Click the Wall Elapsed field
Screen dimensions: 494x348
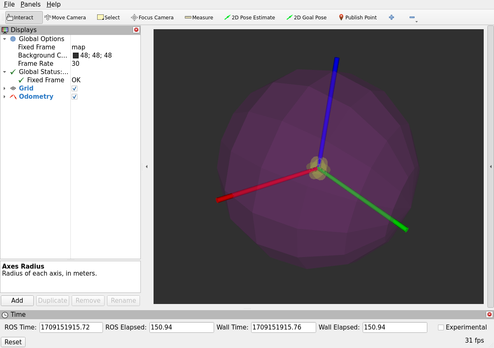coord(395,327)
